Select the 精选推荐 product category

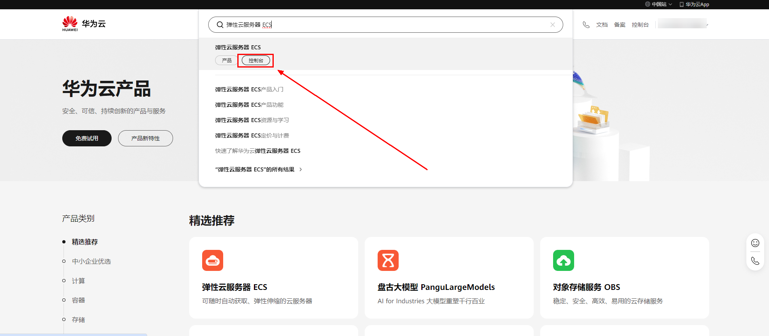pyautogui.click(x=85, y=242)
